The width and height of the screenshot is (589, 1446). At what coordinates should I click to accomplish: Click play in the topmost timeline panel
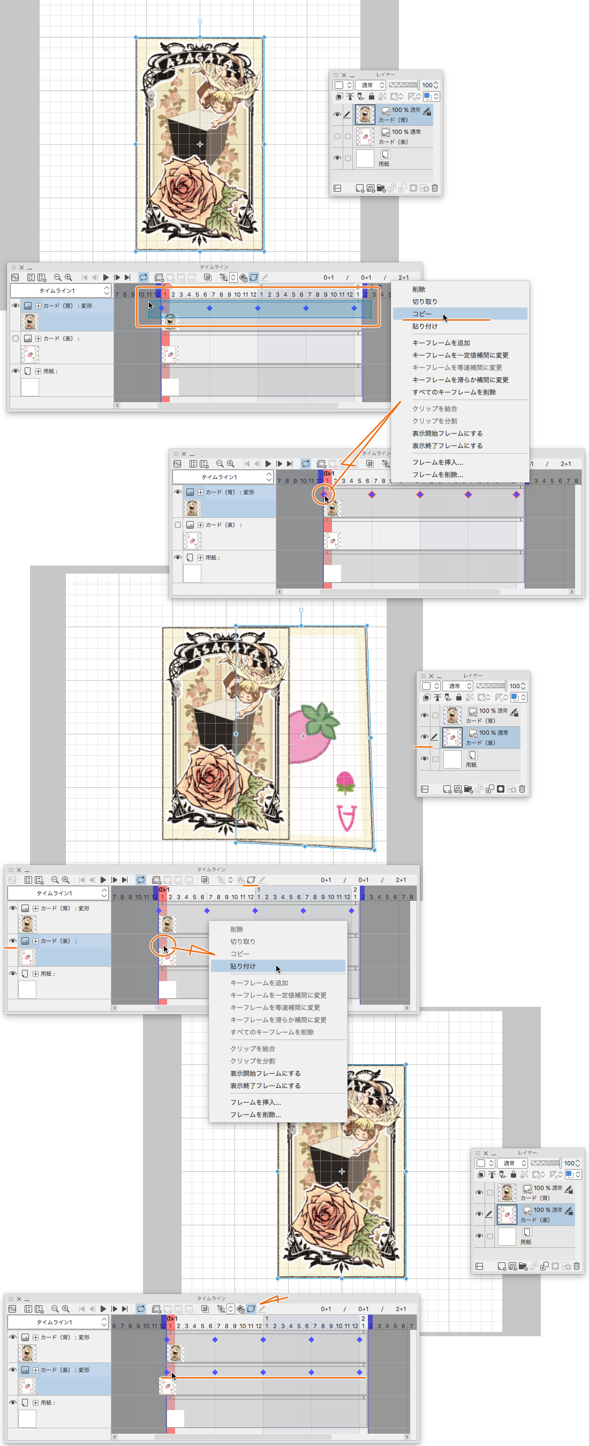click(x=105, y=277)
